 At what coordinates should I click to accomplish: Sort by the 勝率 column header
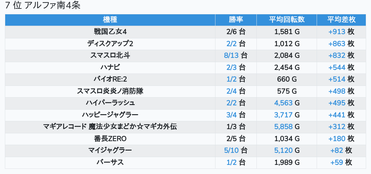[236, 20]
